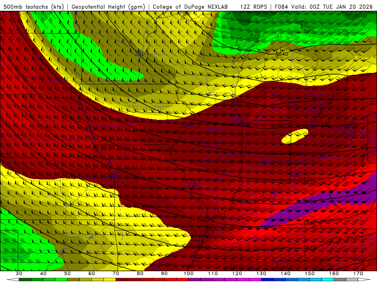Click the dark purple swatch starting at 100
The height and width of the screenshot is (282, 377).
[195, 280]
